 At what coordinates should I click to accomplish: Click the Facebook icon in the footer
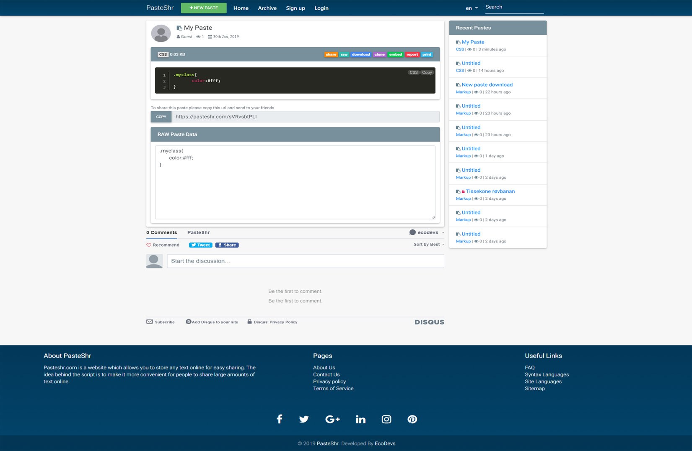279,419
